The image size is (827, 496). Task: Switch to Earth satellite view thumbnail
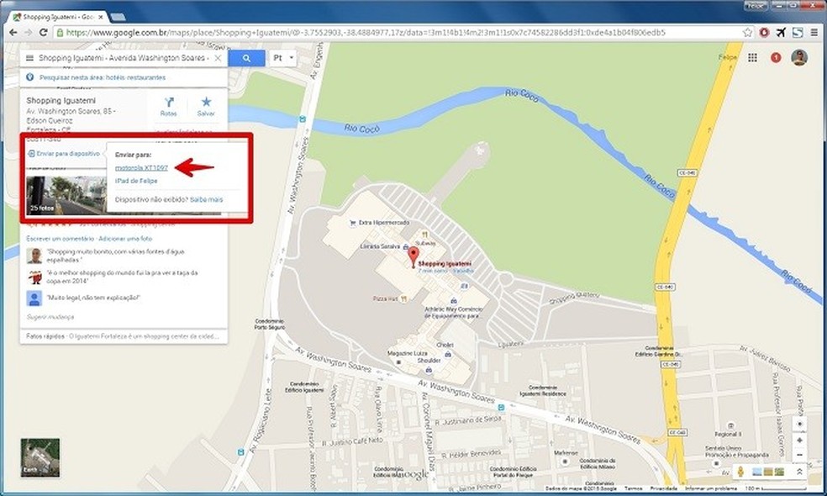pos(40,457)
